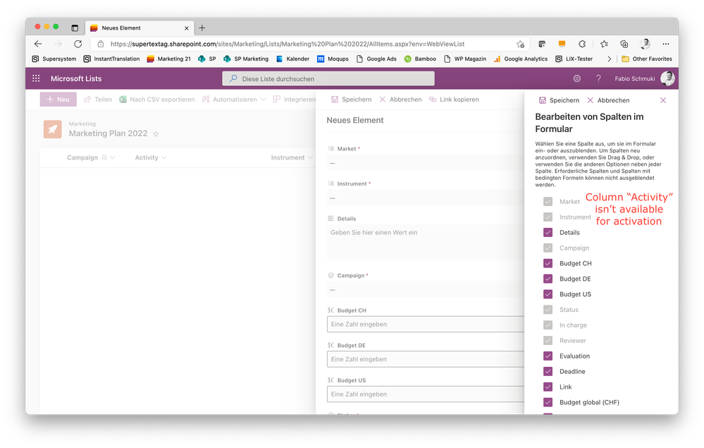Click the Neu button to add an item

click(x=58, y=99)
